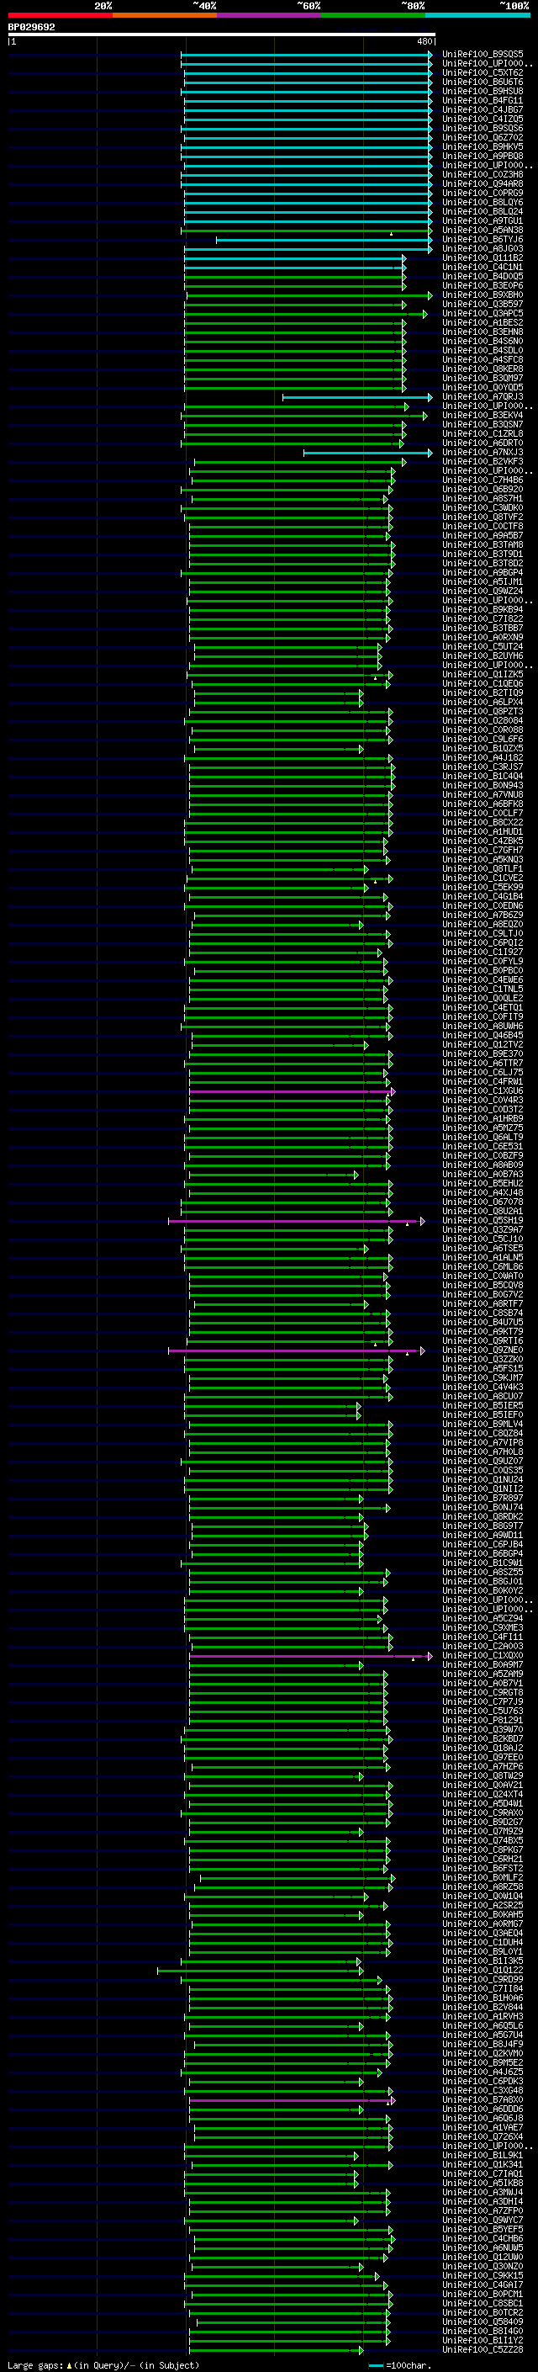This screenshot has width=538, height=2372.
Task: Click label UniRef100_A3DHI4
Action: [x=483, y=2203]
